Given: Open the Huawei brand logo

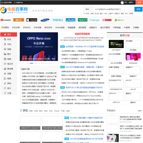Looking at the screenshot, I should (6, 20).
